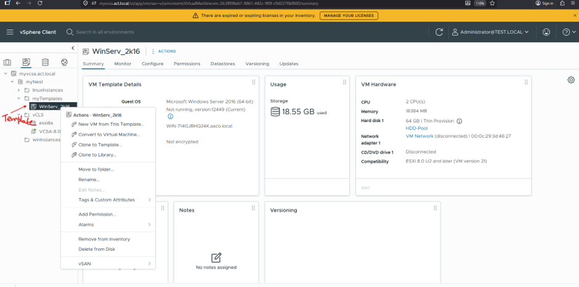The image size is (579, 287).
Task: Collapse the myTemplates folder
Action: [x=19, y=99]
